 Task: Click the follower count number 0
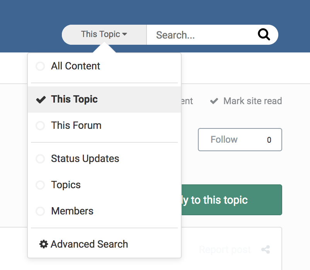click(269, 140)
